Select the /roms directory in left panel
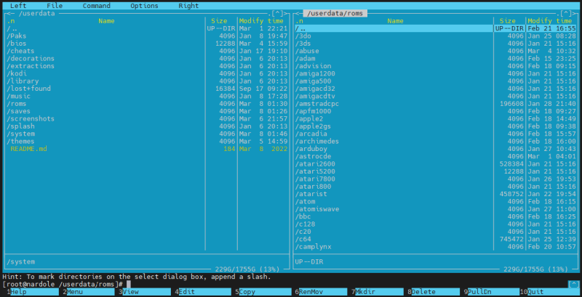The image size is (582, 297). point(147,104)
